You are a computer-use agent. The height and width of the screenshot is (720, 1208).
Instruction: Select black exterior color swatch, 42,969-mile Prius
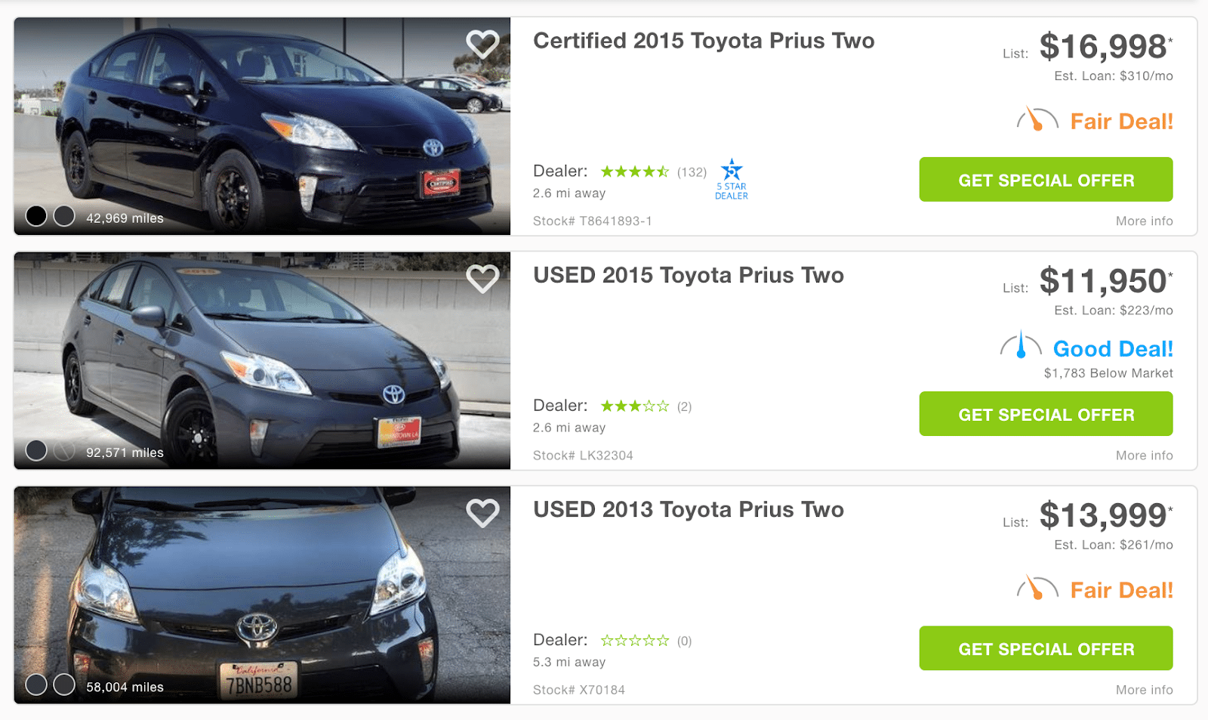[36, 216]
